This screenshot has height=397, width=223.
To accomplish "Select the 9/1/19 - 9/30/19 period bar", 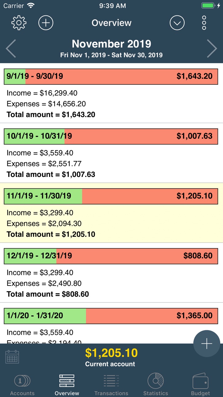I will (111, 76).
